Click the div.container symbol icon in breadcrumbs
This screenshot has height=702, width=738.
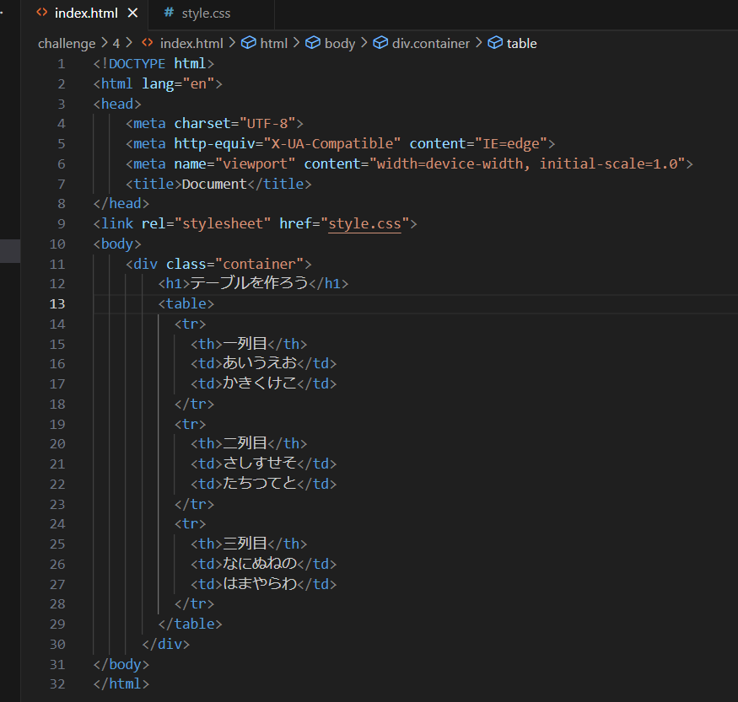[x=380, y=43]
